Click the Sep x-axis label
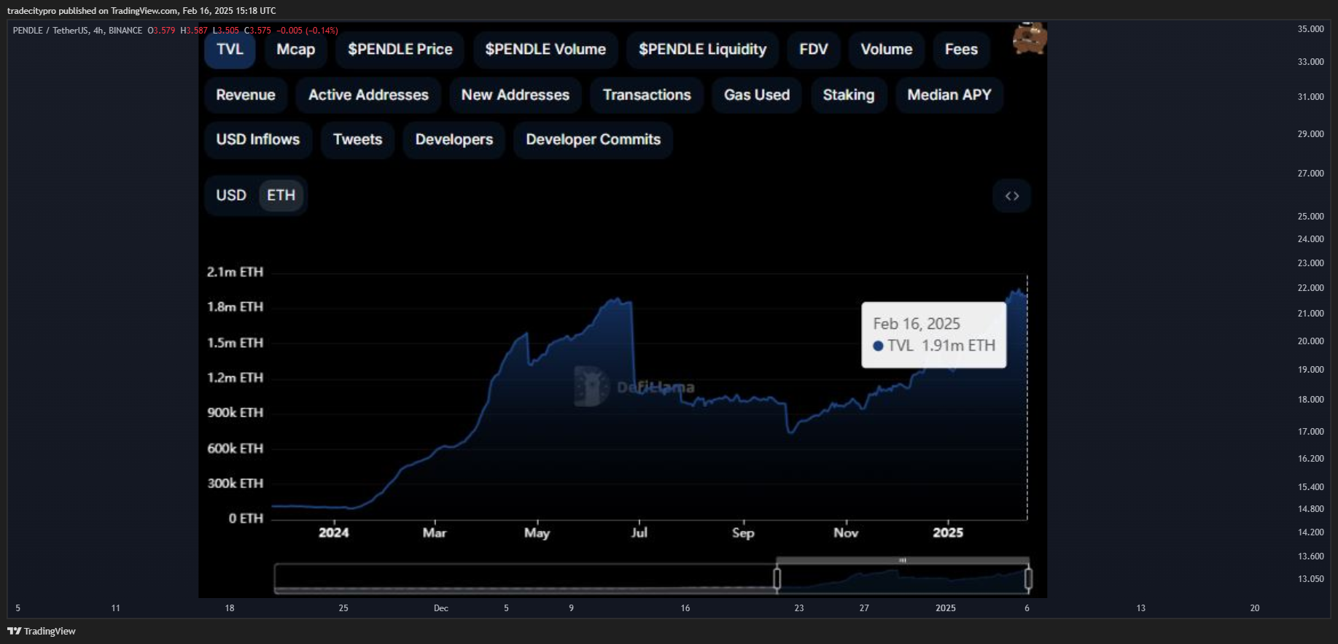The width and height of the screenshot is (1338, 644). [x=743, y=532]
